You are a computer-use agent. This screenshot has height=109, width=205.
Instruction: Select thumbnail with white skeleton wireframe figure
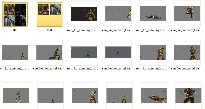tap(16, 96)
